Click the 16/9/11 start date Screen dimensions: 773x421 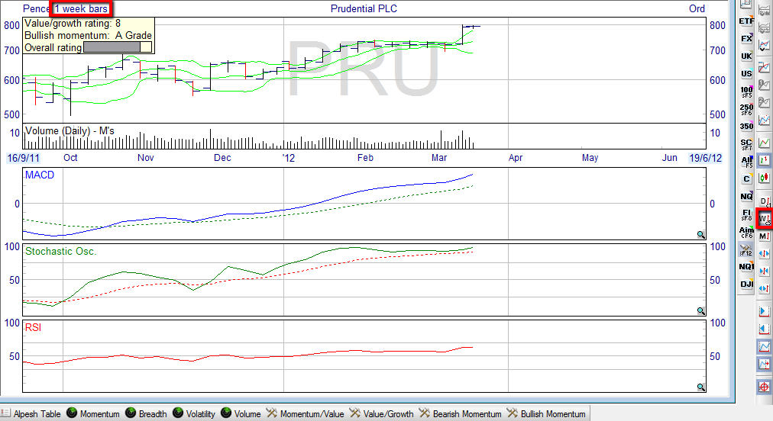pos(23,158)
